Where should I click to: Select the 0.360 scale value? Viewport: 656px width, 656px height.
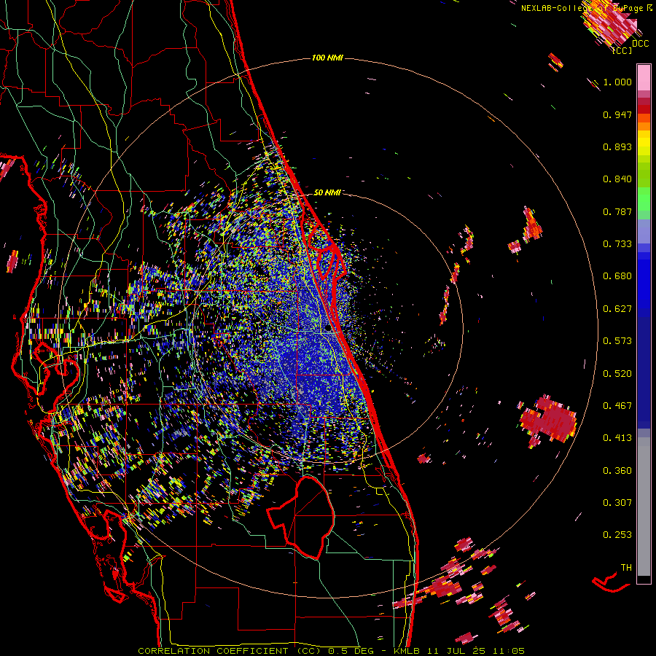617,471
